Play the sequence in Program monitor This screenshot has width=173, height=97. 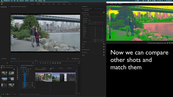click(45, 63)
